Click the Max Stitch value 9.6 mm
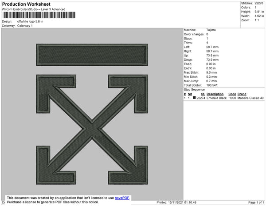 pos(211,72)
